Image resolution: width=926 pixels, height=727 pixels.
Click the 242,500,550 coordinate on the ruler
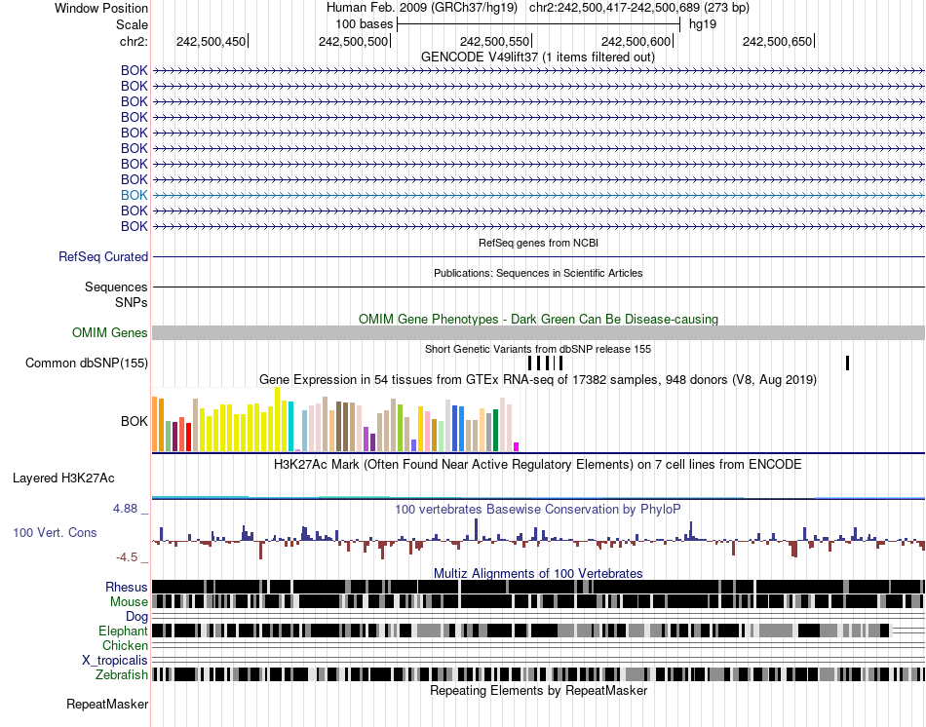tap(495, 41)
